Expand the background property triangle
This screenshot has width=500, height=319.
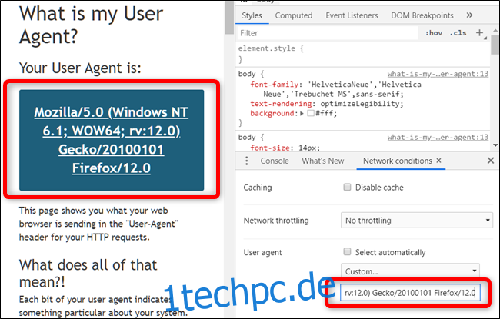[302, 114]
